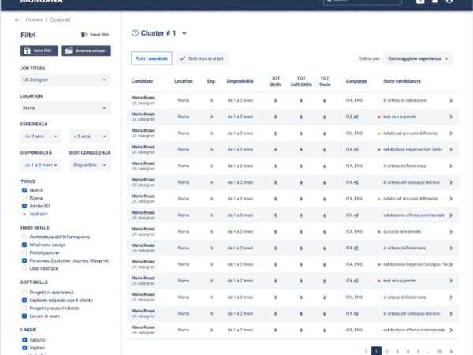Viewport: 473px width, 355px height.
Task: Open the notifications bell in header
Action: (434, 2)
